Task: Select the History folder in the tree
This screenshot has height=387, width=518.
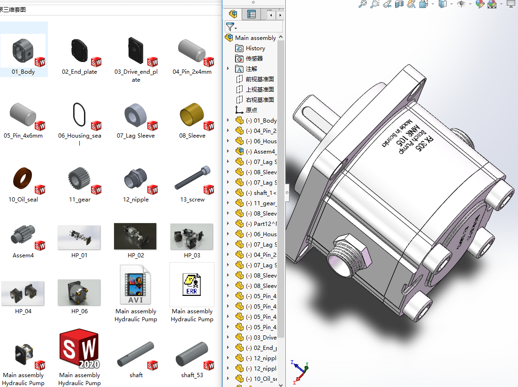Action: (255, 48)
